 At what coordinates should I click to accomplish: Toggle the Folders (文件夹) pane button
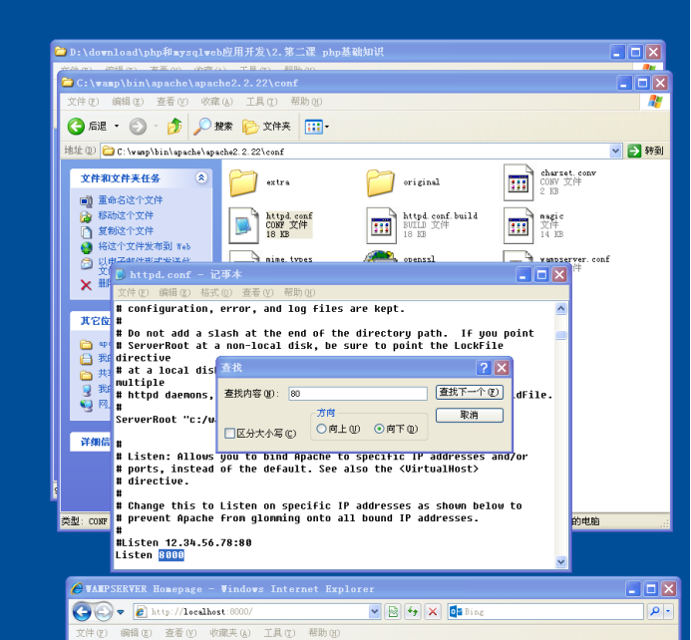pos(266,127)
